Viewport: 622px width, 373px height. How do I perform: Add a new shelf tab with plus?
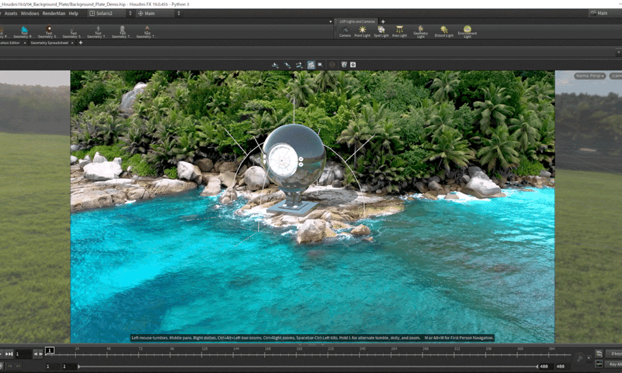tap(383, 22)
